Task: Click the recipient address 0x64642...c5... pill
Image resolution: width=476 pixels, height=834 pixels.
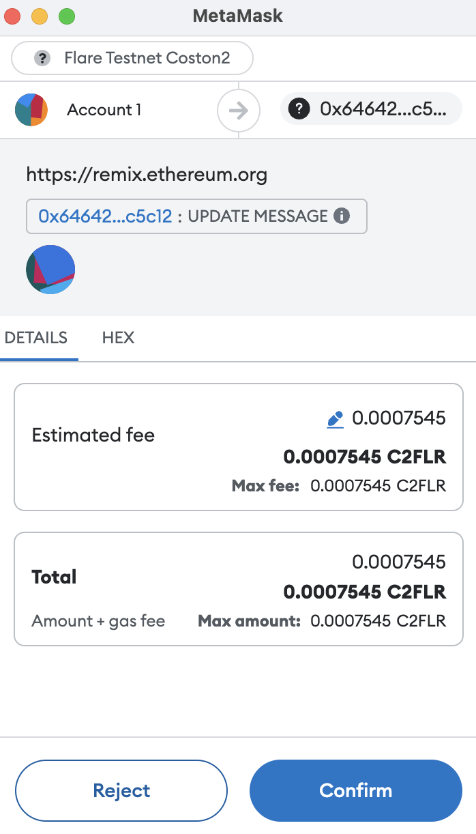Action: [371, 109]
